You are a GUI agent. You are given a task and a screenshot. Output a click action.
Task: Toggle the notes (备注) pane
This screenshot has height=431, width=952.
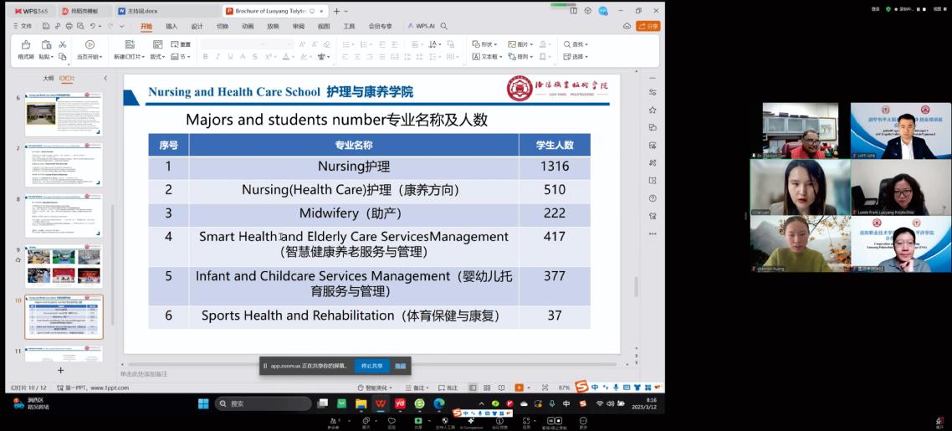(414, 387)
